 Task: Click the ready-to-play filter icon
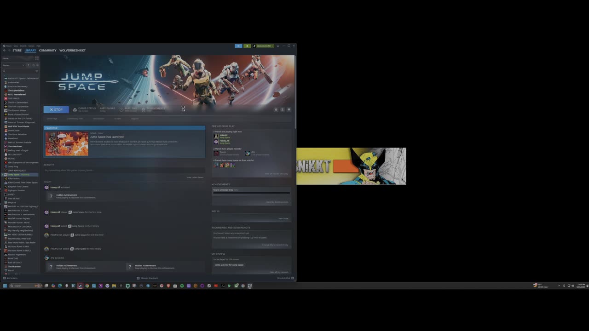coord(37,65)
